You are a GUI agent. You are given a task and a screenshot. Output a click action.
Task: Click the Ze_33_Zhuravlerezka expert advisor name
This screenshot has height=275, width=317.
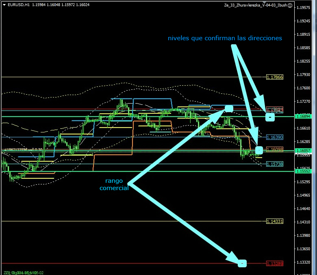pos(255,5)
